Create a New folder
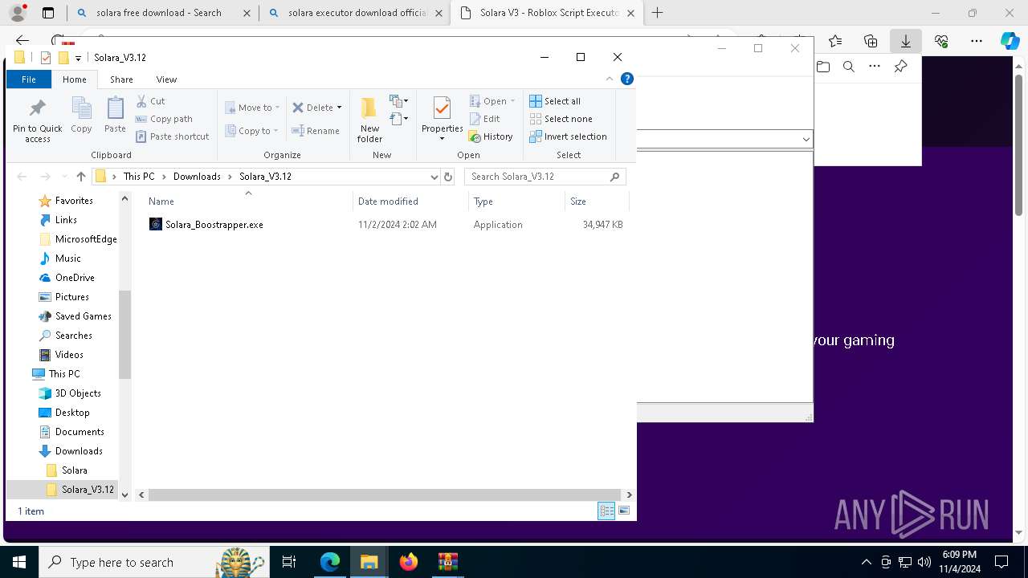1028x578 pixels. coord(369,120)
